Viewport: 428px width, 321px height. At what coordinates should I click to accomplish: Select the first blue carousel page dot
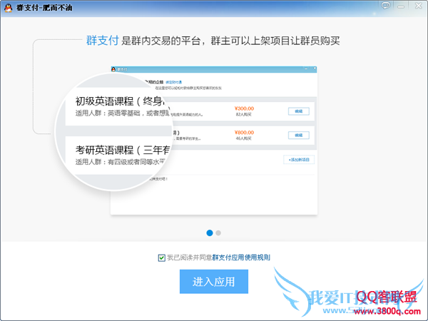point(210,233)
